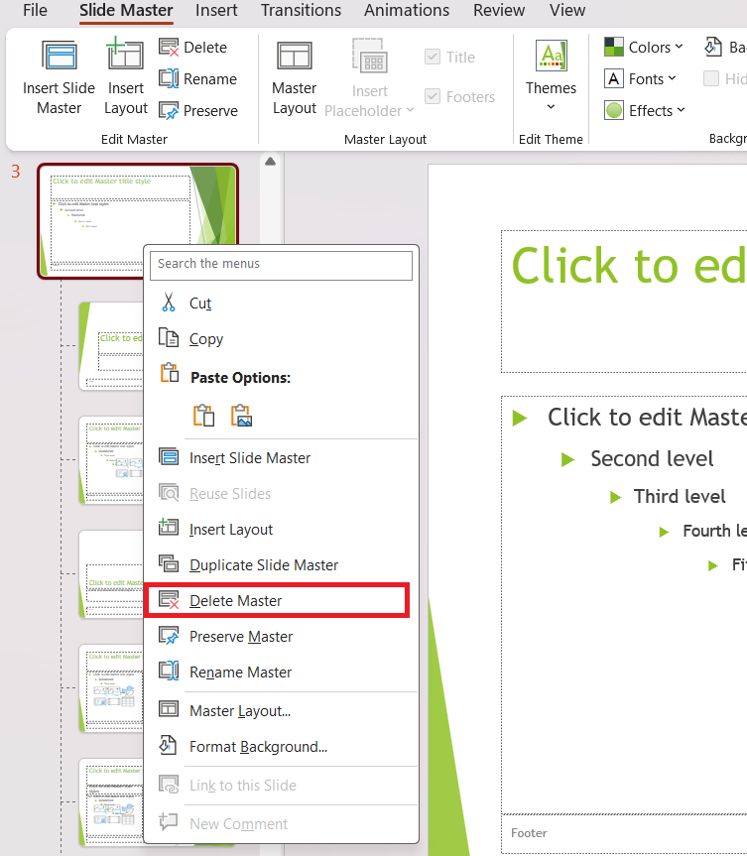Screen dimensions: 747x856
Task: Expand the Themes dropdown arrow
Action: 551,107
